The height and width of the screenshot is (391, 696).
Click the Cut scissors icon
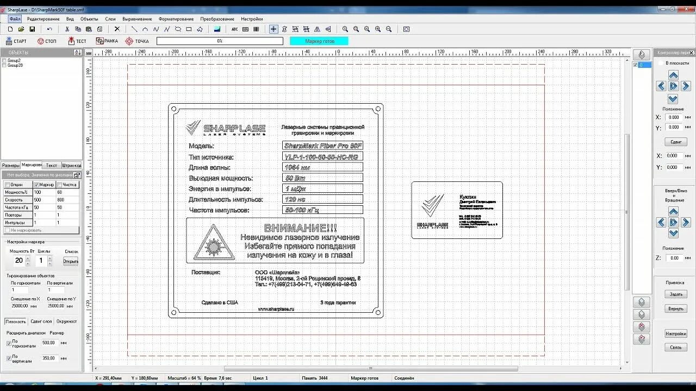pos(67,29)
